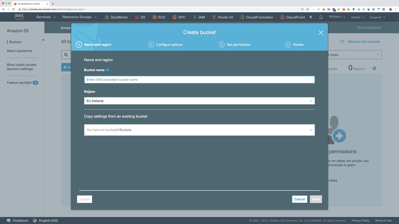This screenshot has width=399, height=224.
Task: Refresh the bucket list icon
Action: (374, 68)
